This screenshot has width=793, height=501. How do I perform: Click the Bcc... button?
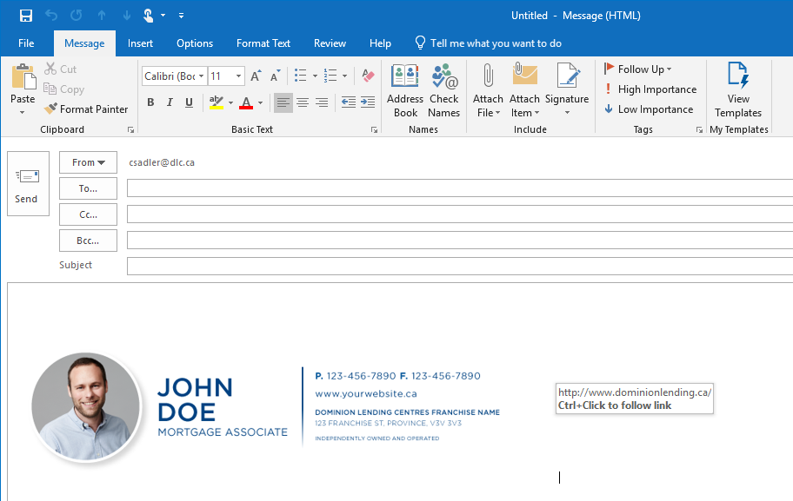pyautogui.click(x=88, y=241)
